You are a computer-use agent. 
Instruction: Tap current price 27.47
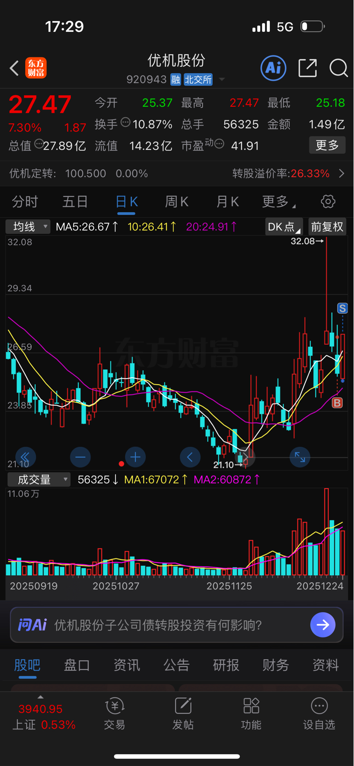pos(40,104)
